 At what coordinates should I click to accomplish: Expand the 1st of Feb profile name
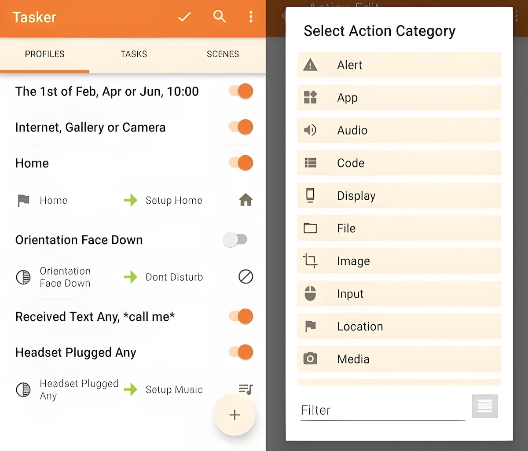107,92
